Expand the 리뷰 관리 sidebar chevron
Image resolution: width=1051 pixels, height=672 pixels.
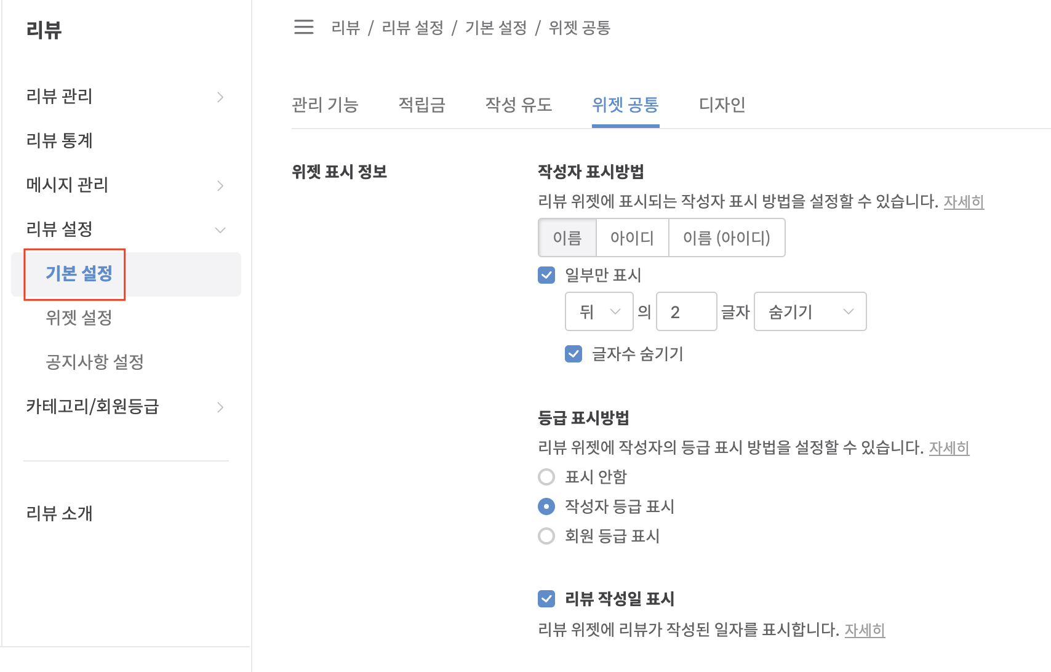click(x=220, y=97)
